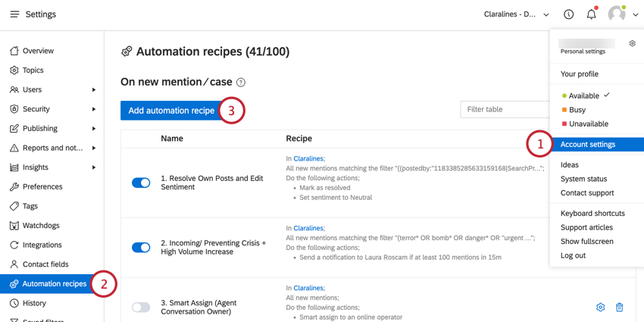Viewport: 644px width, 322px height.
Task: Disable the Incoming/Preventing Crisis recipe toggle
Action: [141, 247]
